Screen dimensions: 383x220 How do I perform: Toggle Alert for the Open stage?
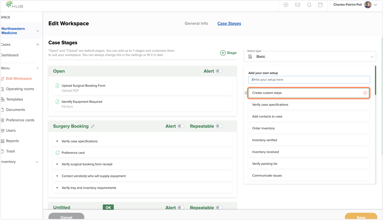pyautogui.click(x=219, y=71)
